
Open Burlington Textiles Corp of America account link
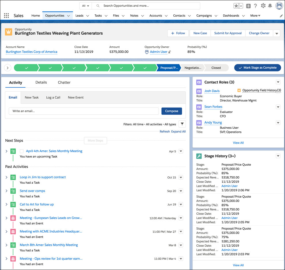click(x=31, y=52)
